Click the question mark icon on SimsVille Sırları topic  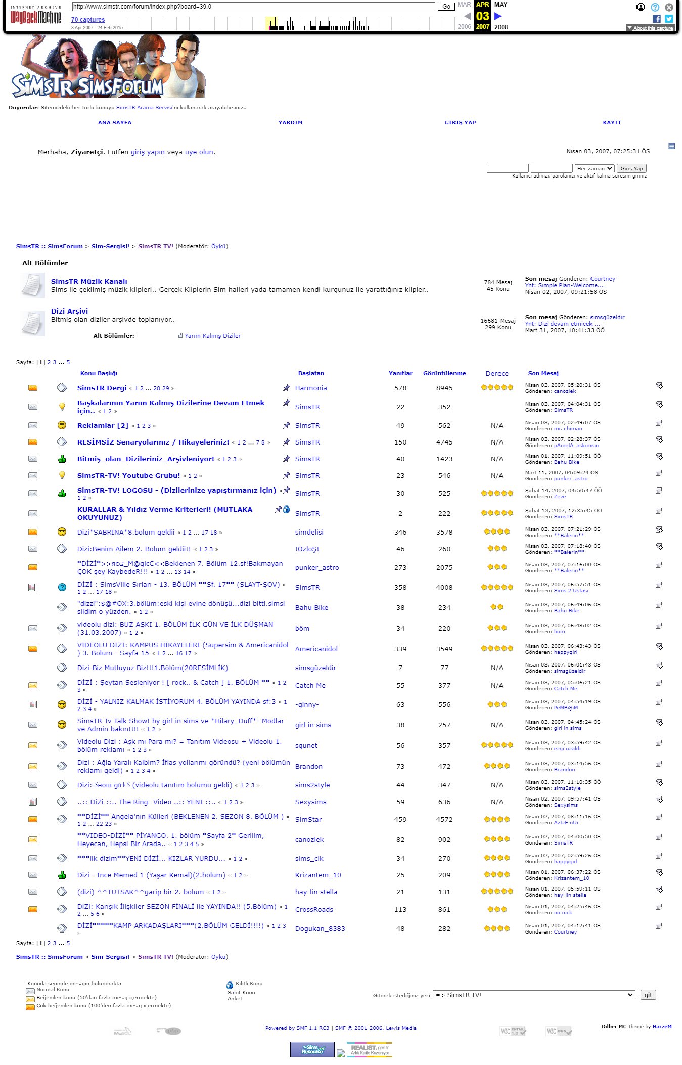pyautogui.click(x=62, y=587)
